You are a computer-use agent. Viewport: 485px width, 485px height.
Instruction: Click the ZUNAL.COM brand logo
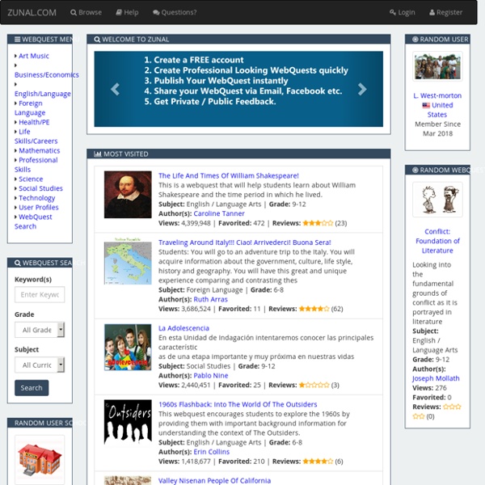(x=32, y=12)
